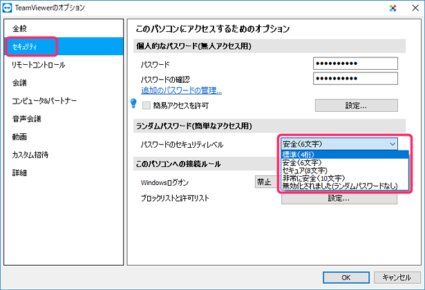Open the 動画 category
425x290 pixels.
pos(64,137)
